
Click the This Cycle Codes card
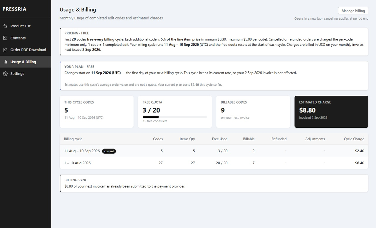96,112
